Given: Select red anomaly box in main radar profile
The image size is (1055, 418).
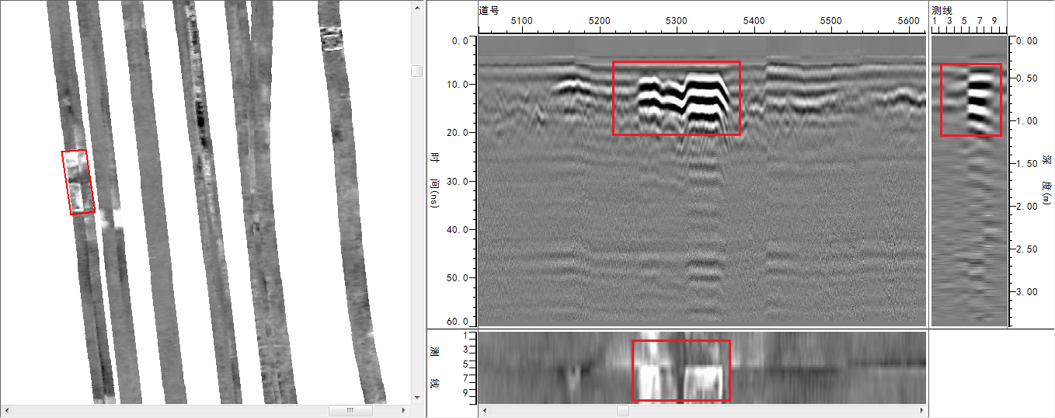Looking at the screenshot, I should point(676,98).
